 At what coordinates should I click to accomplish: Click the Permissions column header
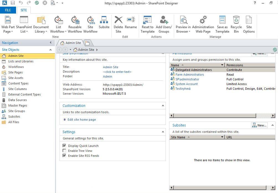click(250, 65)
